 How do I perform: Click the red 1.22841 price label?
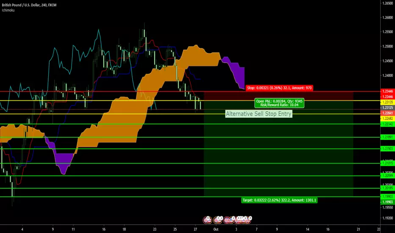point(387,113)
